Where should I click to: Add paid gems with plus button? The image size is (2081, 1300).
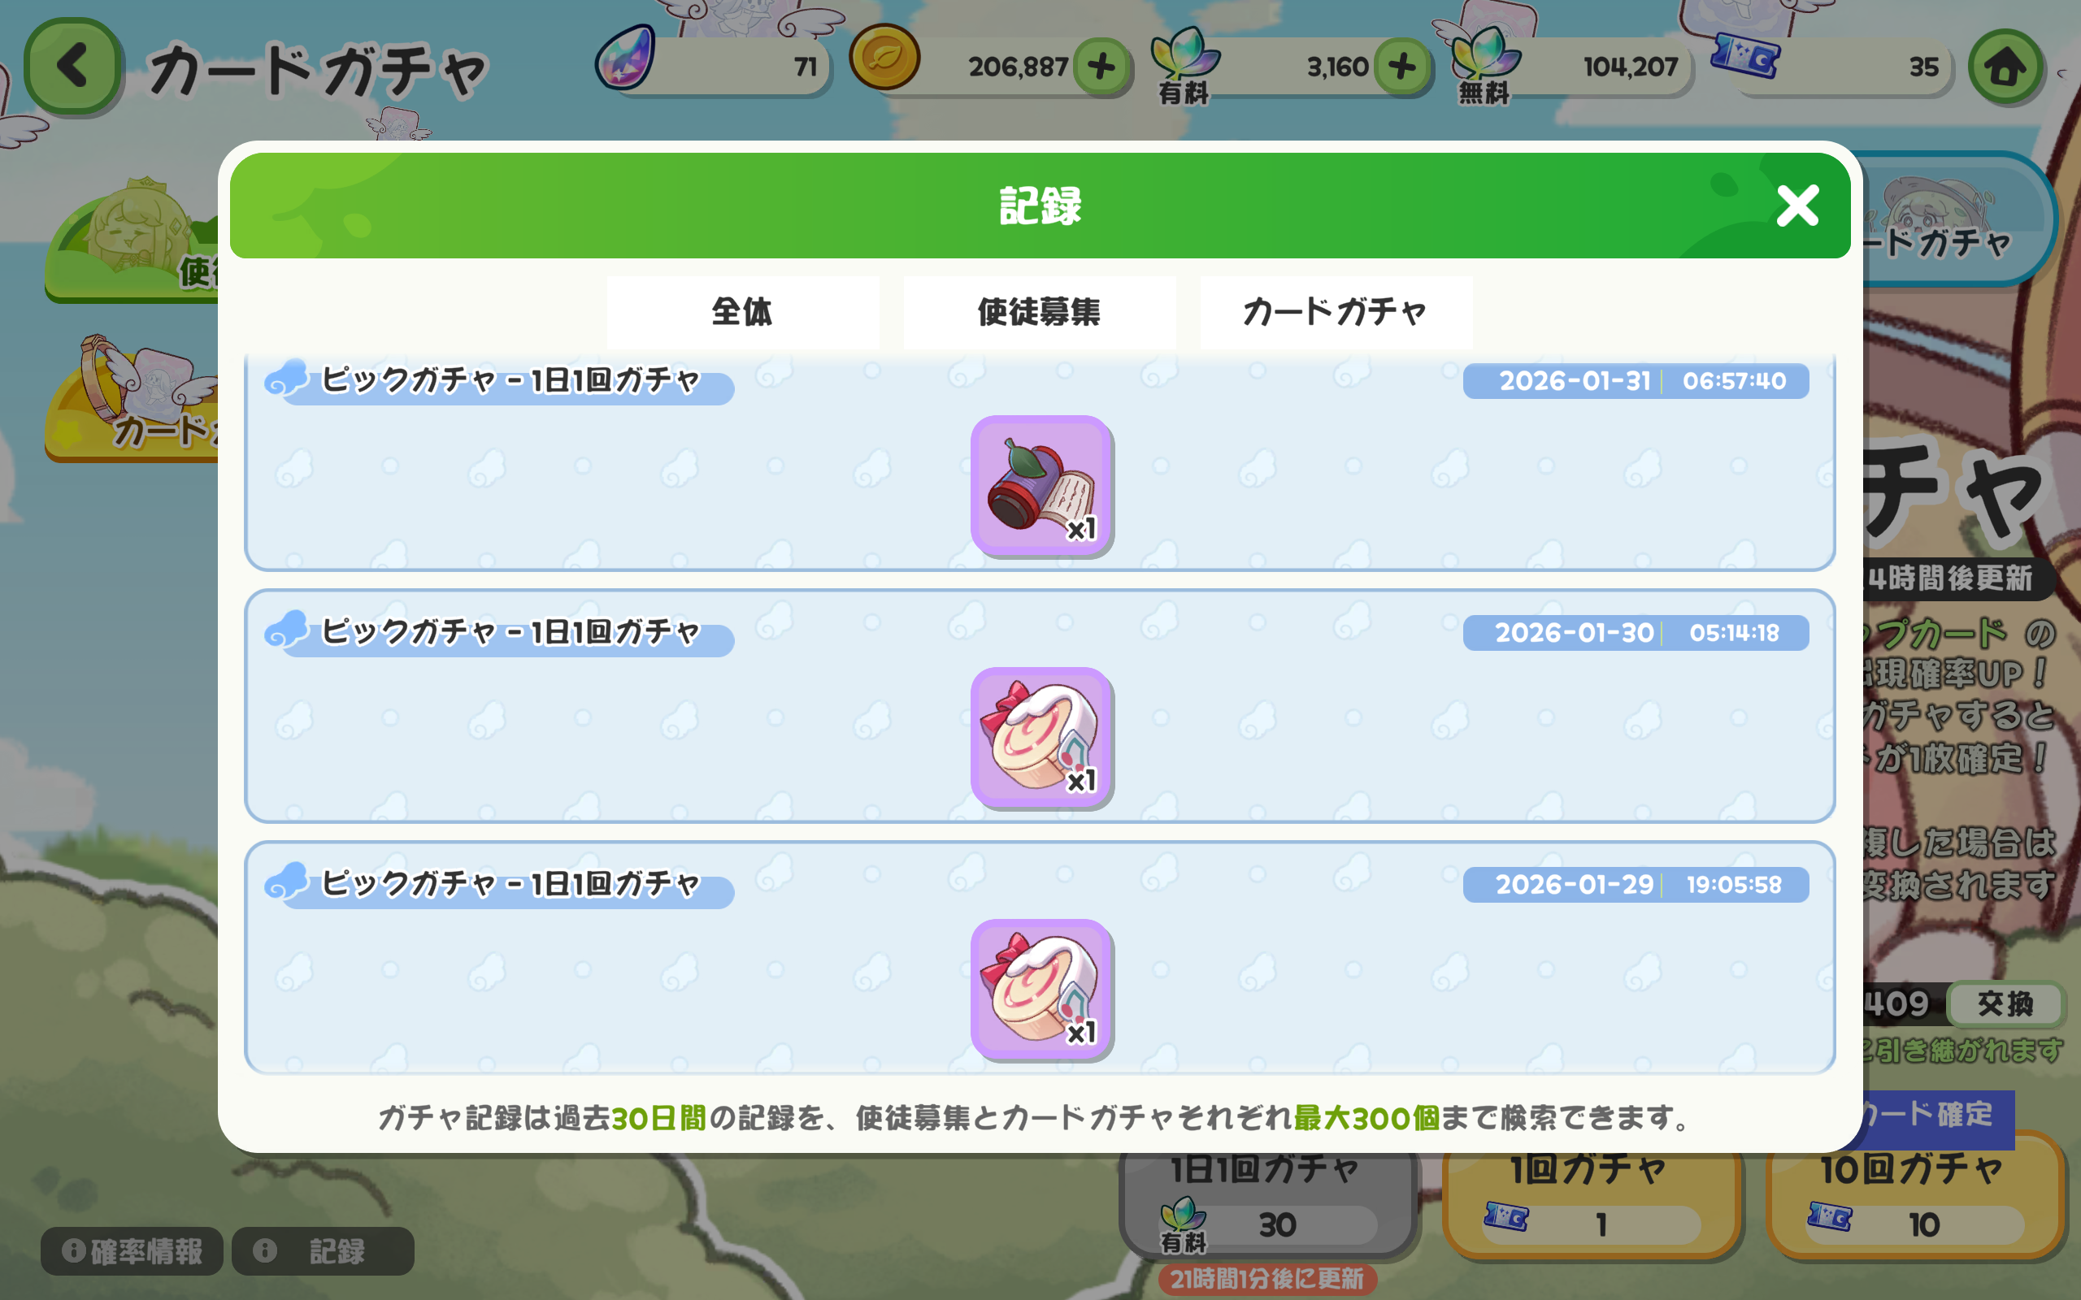point(1401,66)
